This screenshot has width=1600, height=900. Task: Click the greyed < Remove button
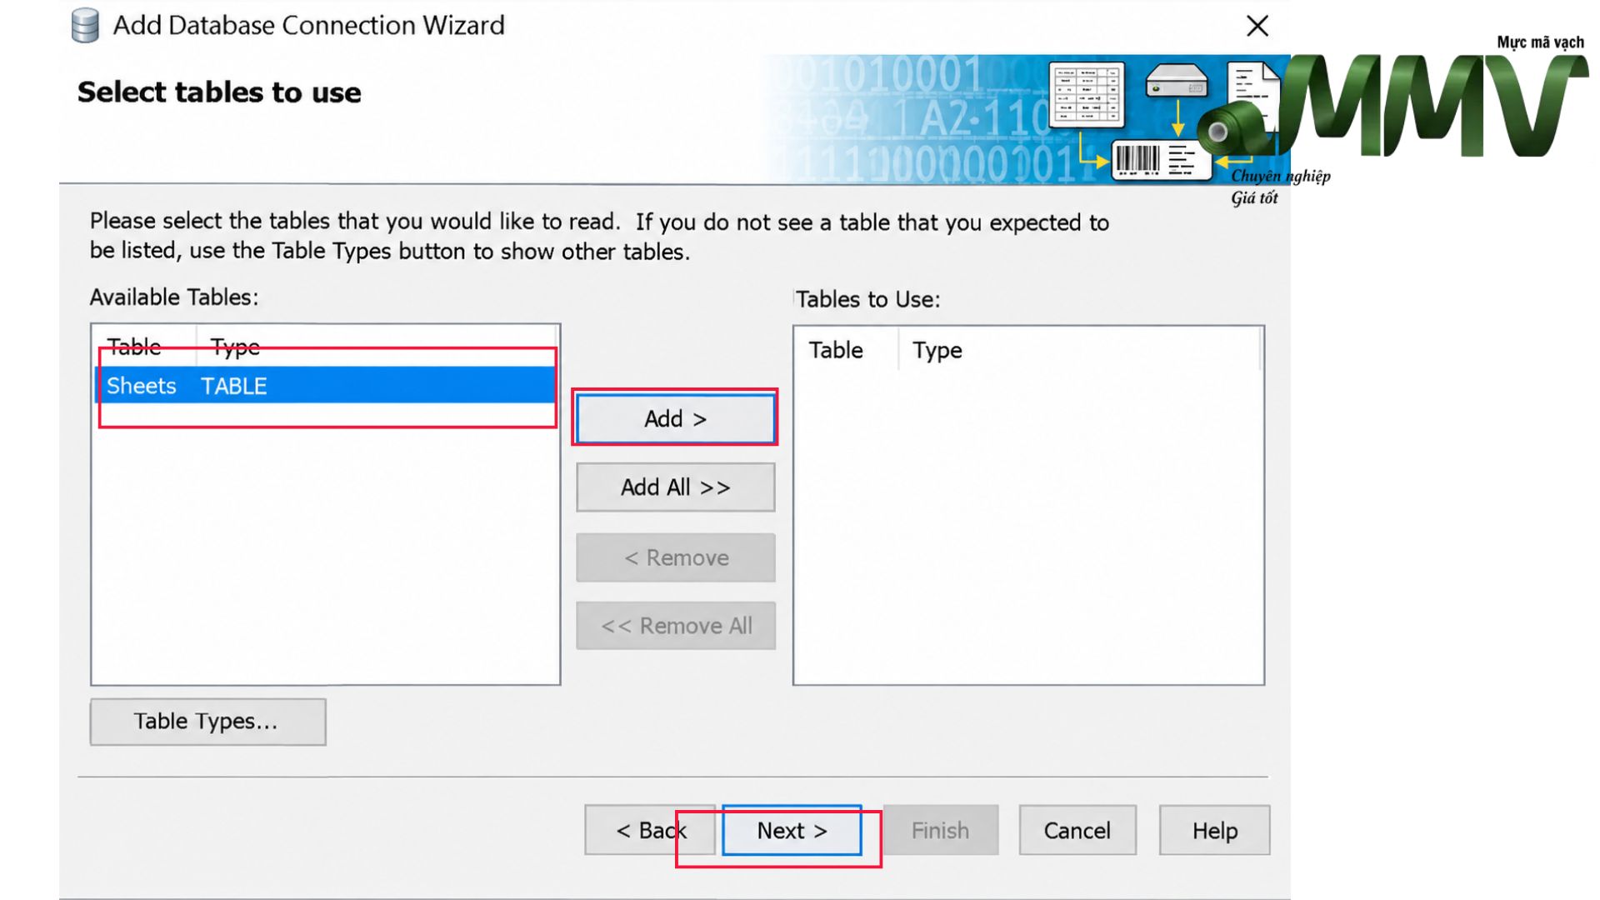675,557
